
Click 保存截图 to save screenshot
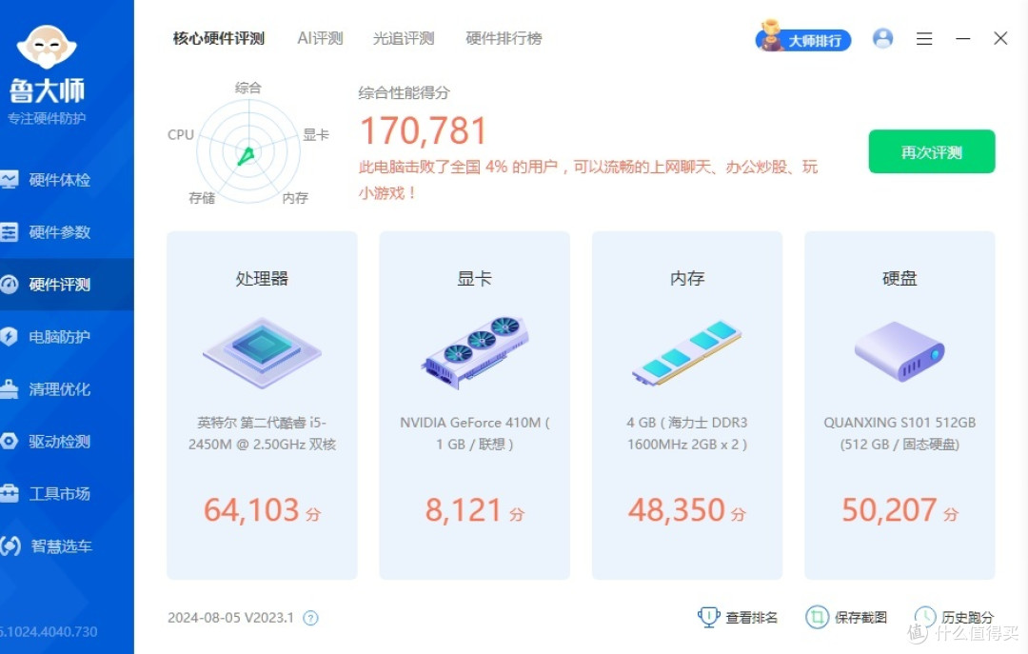pyautogui.click(x=847, y=618)
